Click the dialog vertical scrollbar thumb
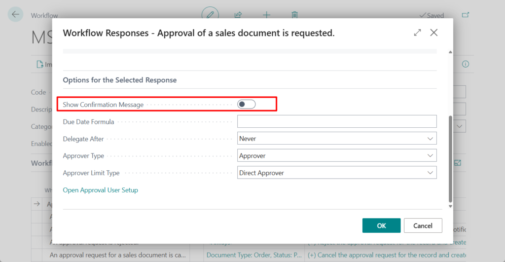This screenshot has height=262, width=505. (x=450, y=158)
